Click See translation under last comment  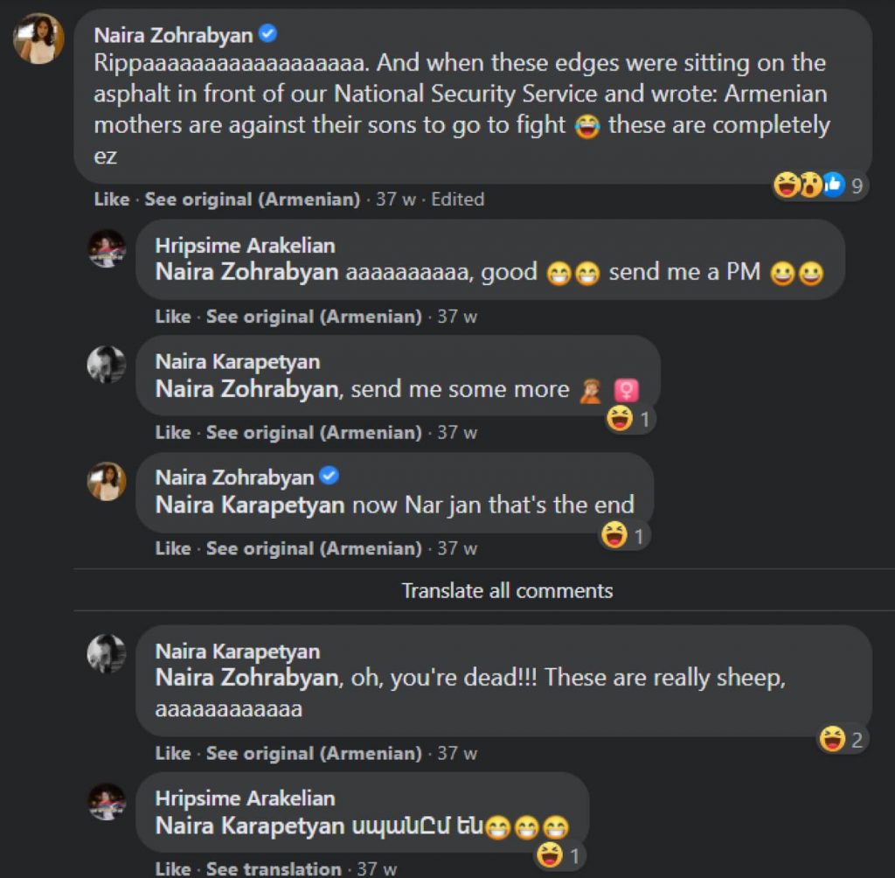(274, 868)
